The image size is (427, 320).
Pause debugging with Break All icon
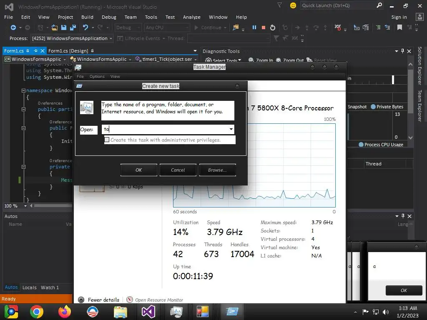tap(254, 27)
